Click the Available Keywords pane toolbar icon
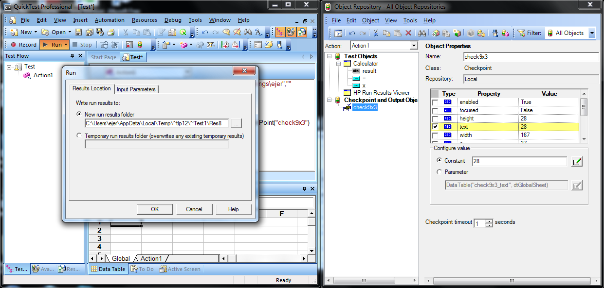 coord(291,33)
